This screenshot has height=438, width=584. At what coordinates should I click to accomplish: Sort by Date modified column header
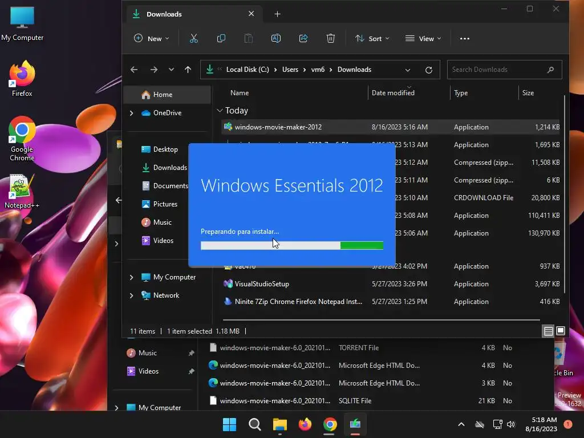(x=393, y=93)
